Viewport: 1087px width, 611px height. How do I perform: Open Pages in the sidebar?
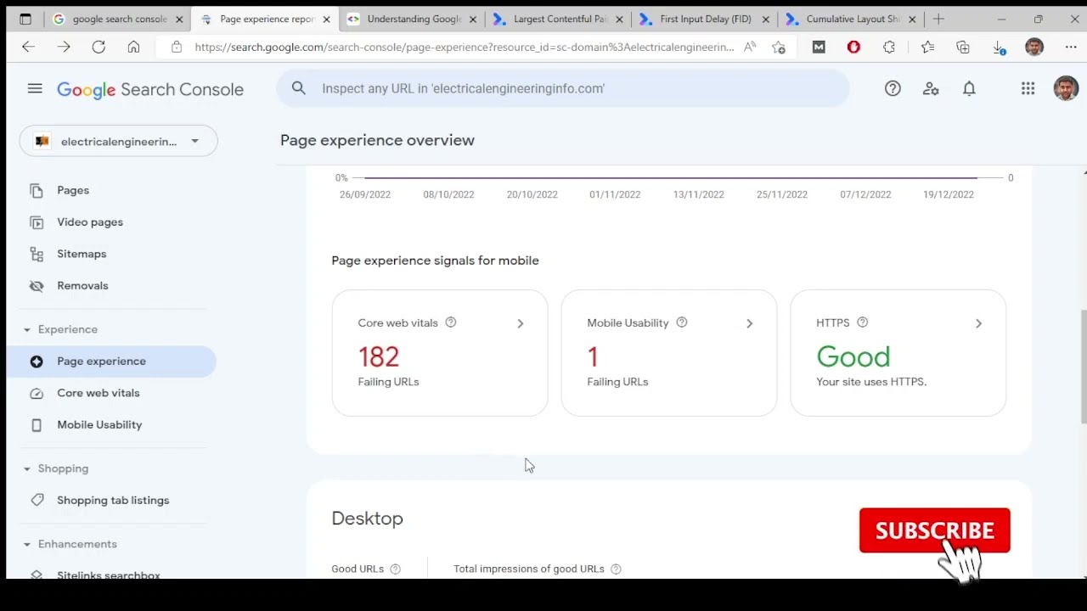point(73,190)
